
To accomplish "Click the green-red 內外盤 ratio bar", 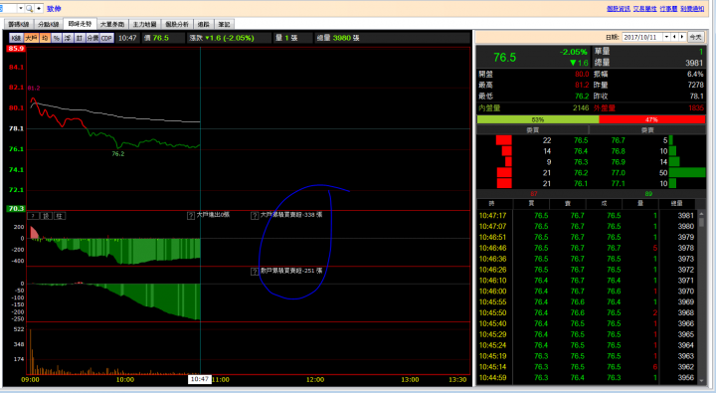I will coord(591,119).
